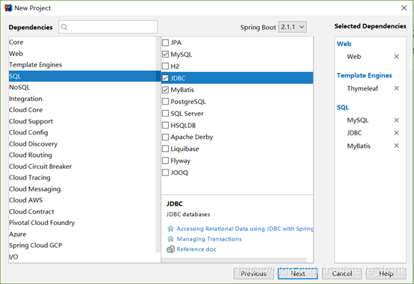Close the New Project dialog
This screenshot has height=284, width=414.
pos(404,8)
